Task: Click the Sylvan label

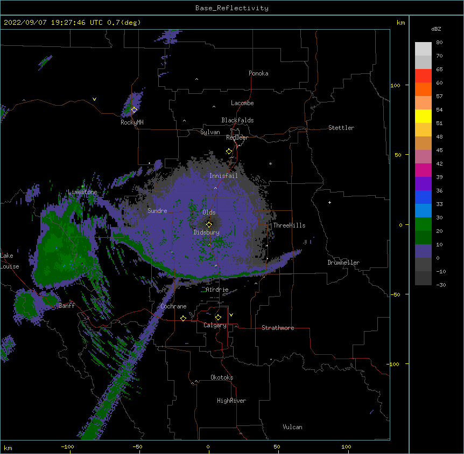Action: (210, 132)
